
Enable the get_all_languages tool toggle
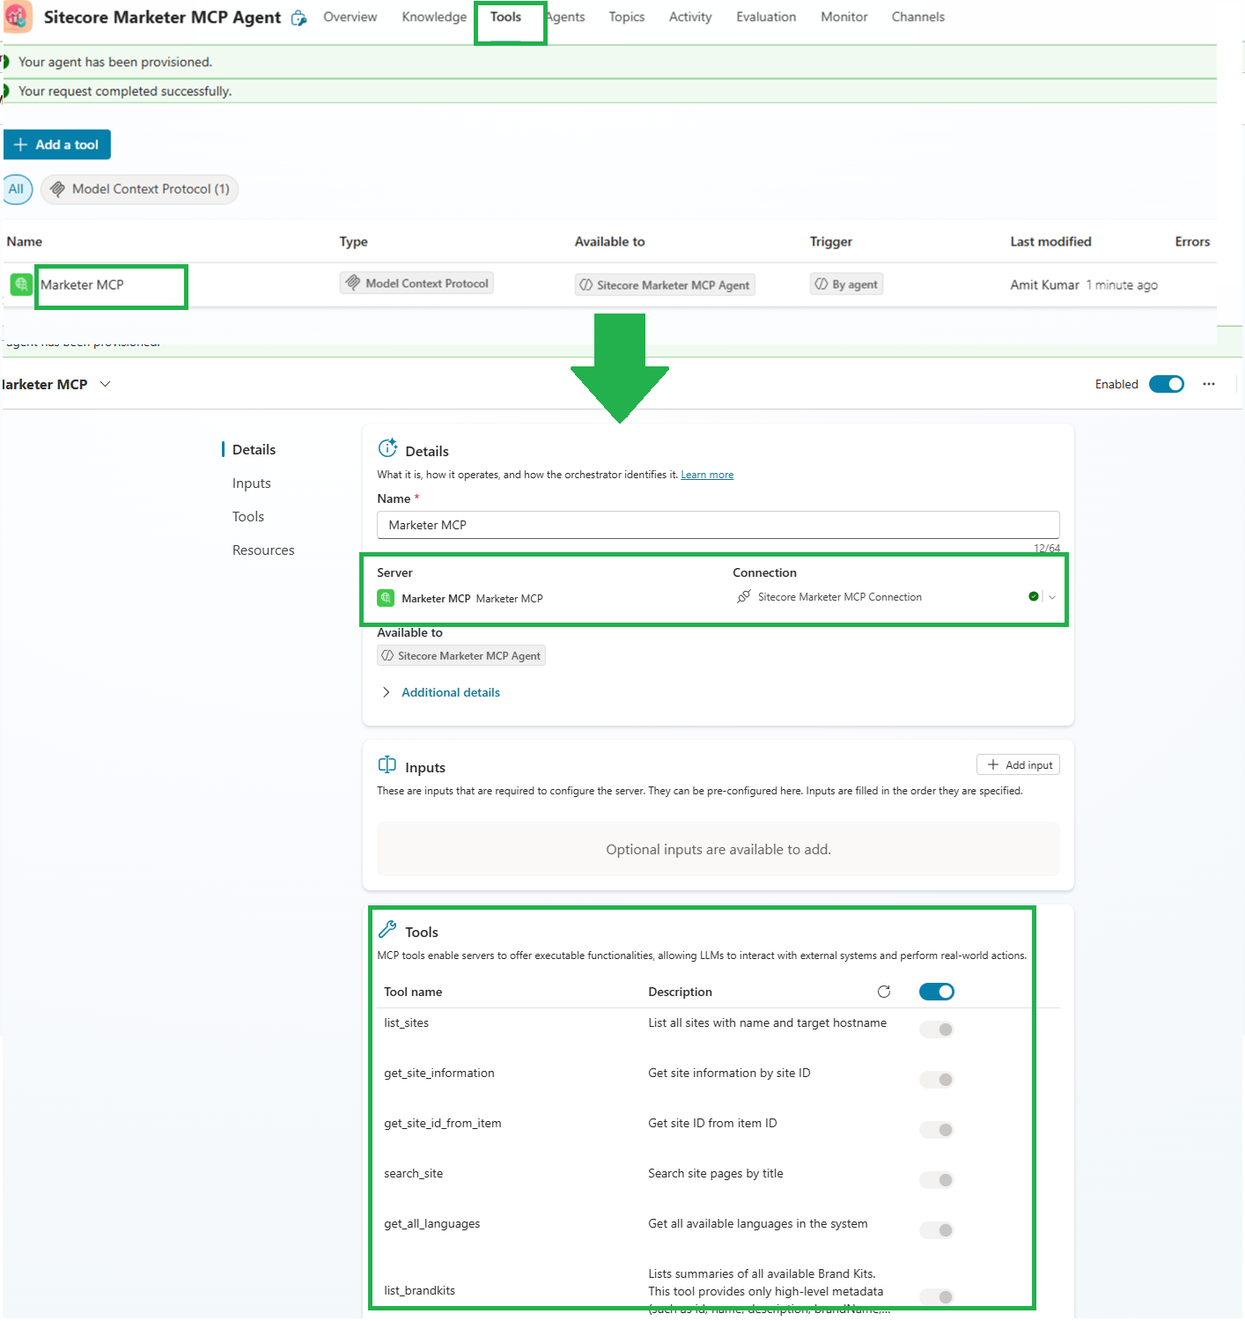coord(937,1230)
